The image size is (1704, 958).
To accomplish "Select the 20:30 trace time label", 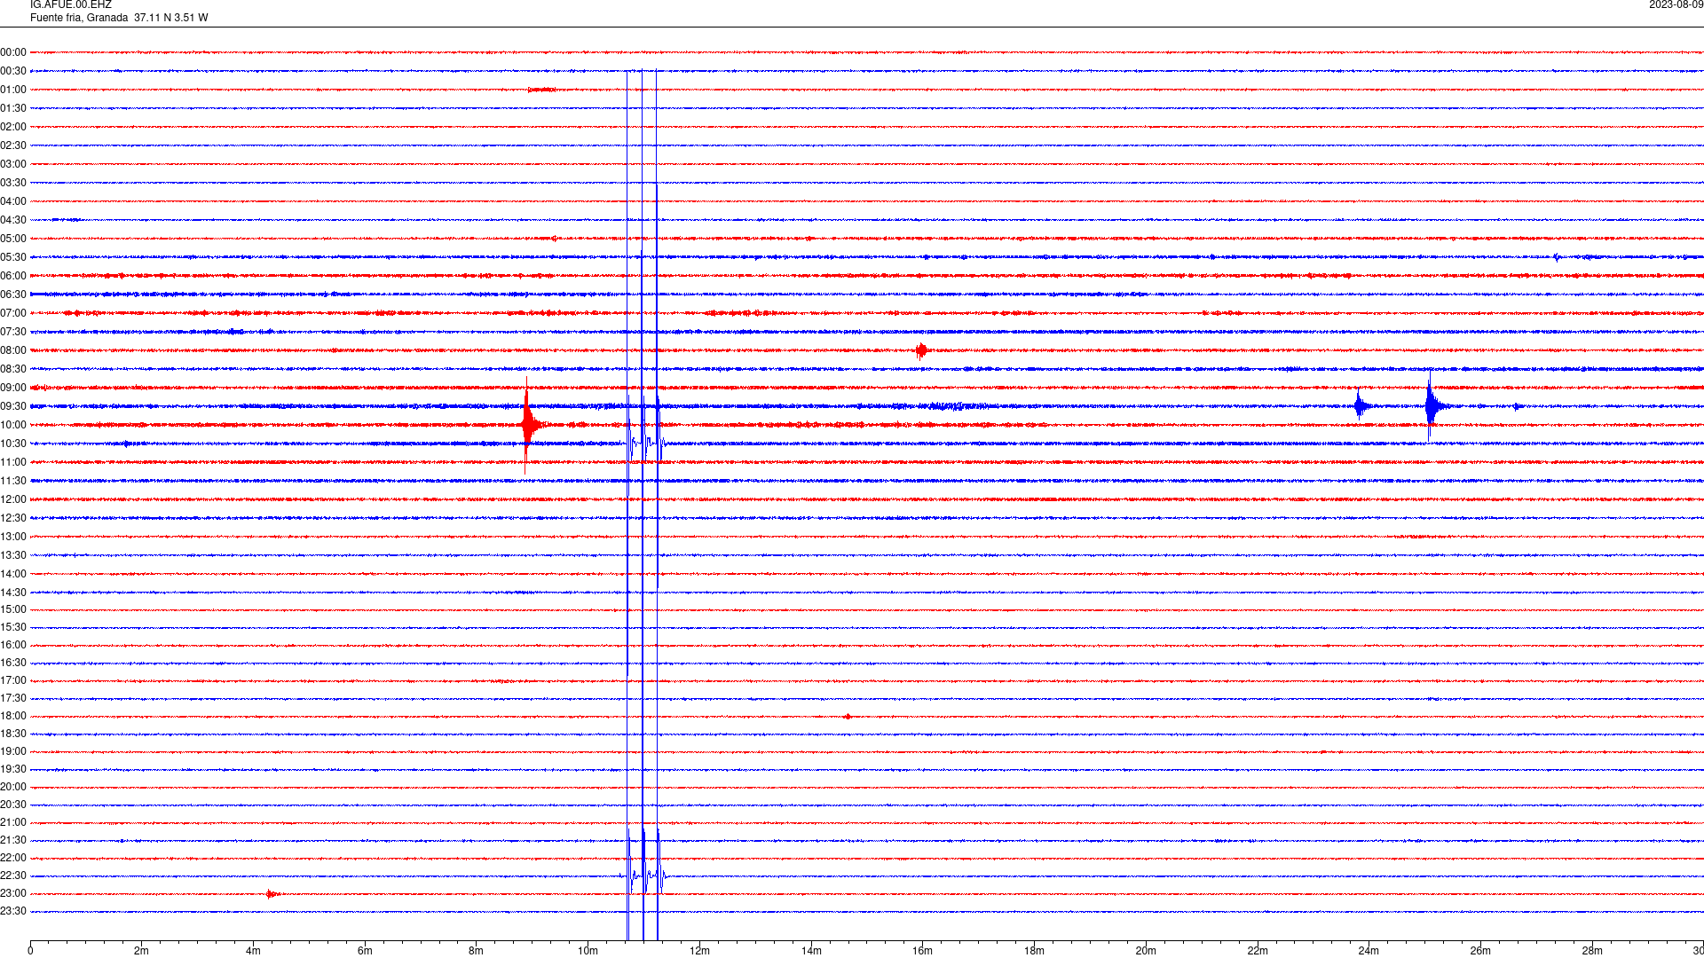I will [13, 805].
